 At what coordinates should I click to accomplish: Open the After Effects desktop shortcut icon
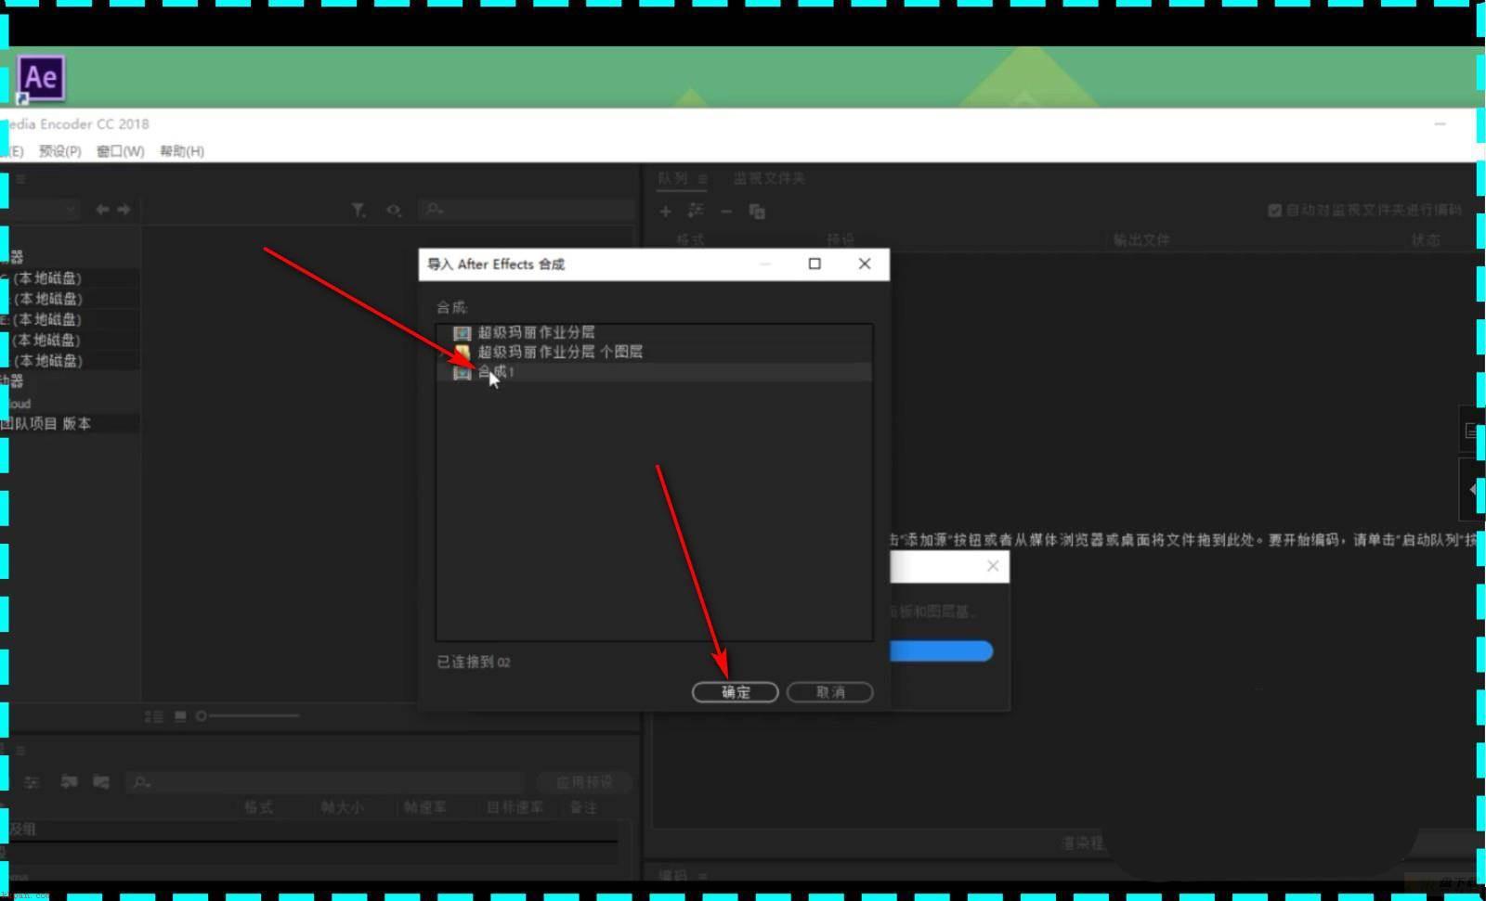(x=41, y=77)
